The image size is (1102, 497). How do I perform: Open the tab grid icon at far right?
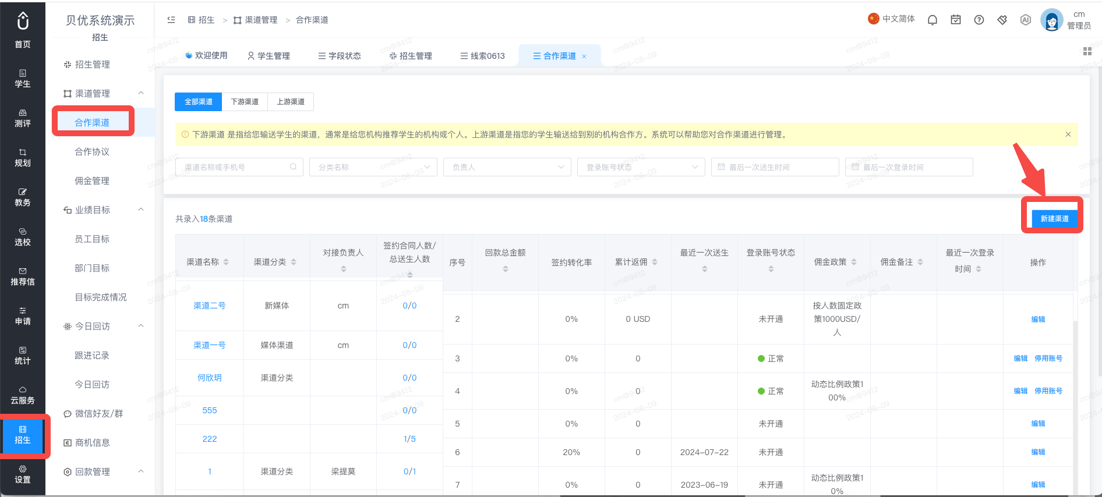(1087, 52)
